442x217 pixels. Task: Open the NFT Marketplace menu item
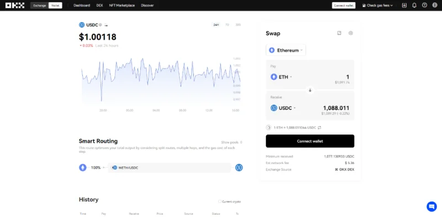122,6
